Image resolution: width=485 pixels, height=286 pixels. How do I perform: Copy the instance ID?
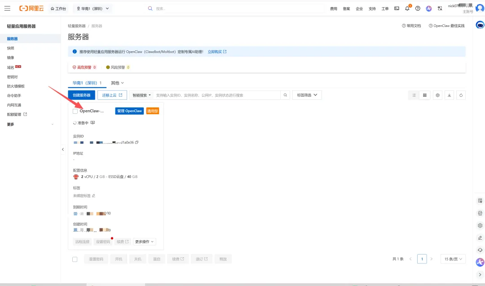tap(137, 143)
